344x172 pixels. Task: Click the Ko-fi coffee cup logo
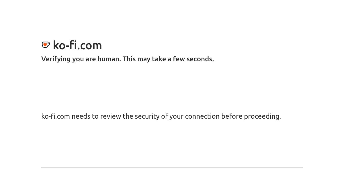pyautogui.click(x=46, y=45)
